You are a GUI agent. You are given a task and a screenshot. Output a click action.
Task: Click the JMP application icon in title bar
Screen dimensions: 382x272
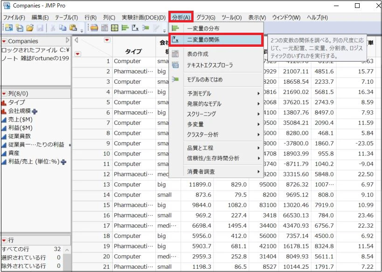[x=7, y=5]
